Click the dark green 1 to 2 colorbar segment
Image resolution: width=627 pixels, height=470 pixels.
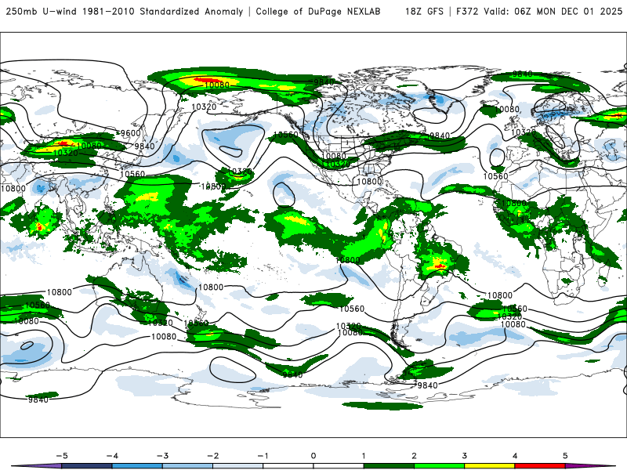click(x=389, y=466)
